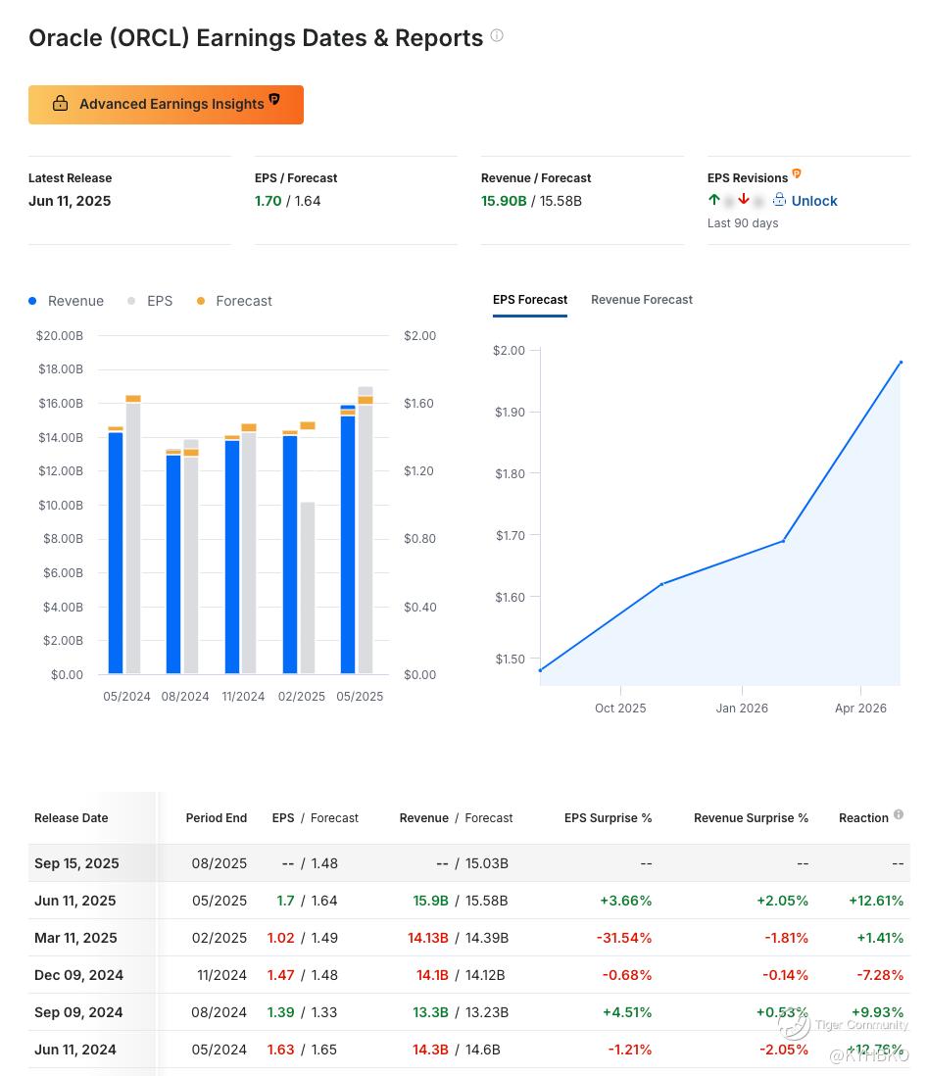The height and width of the screenshot is (1076, 927).
Task: Click the red down arrow in EPS Revisions
Action: (744, 200)
